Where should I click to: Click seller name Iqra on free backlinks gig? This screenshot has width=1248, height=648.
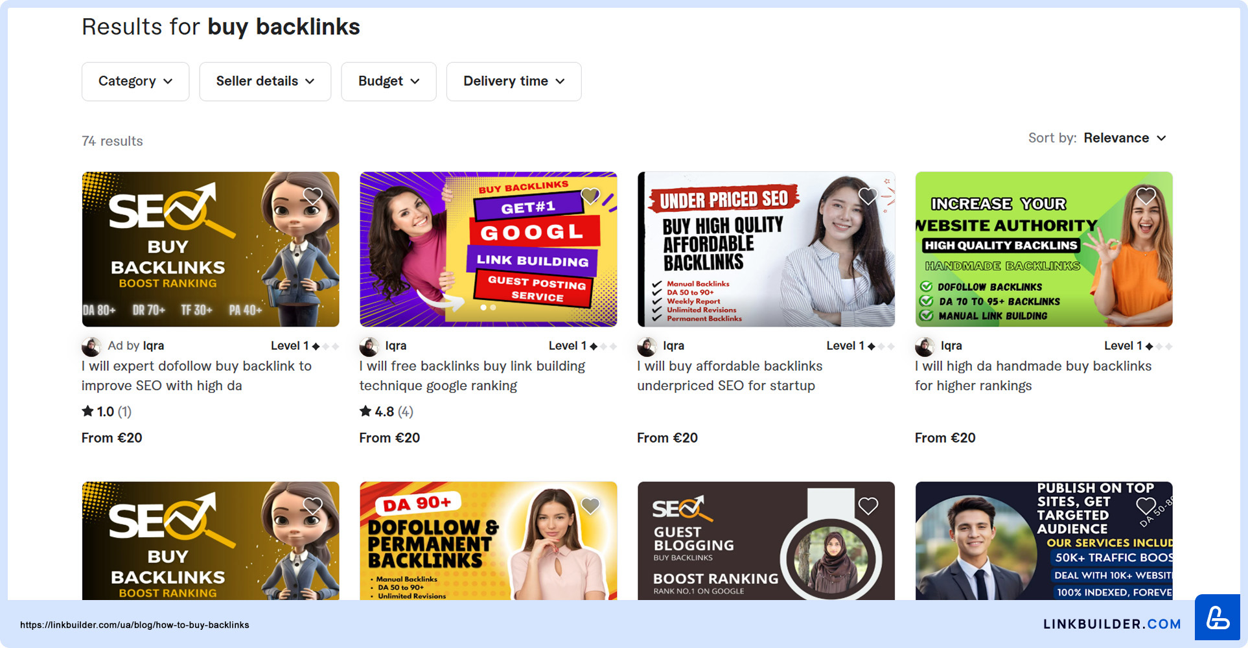point(396,346)
